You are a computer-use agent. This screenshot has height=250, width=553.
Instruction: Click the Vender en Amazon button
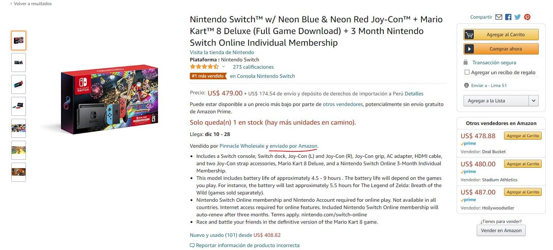[501, 231]
